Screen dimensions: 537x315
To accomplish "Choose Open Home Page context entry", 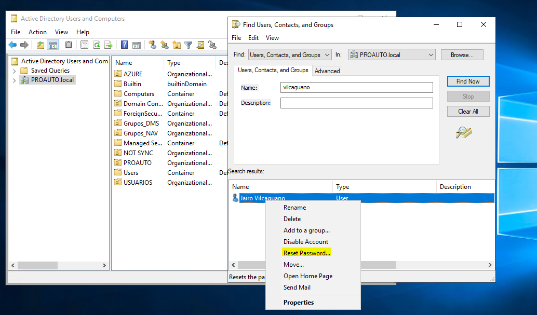I will tap(308, 276).
